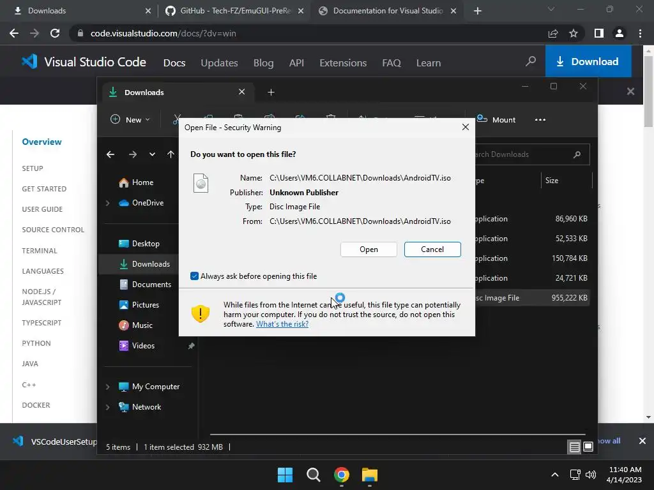Click Chrome's back arrow button
This screenshot has height=490, width=654.
14,33
